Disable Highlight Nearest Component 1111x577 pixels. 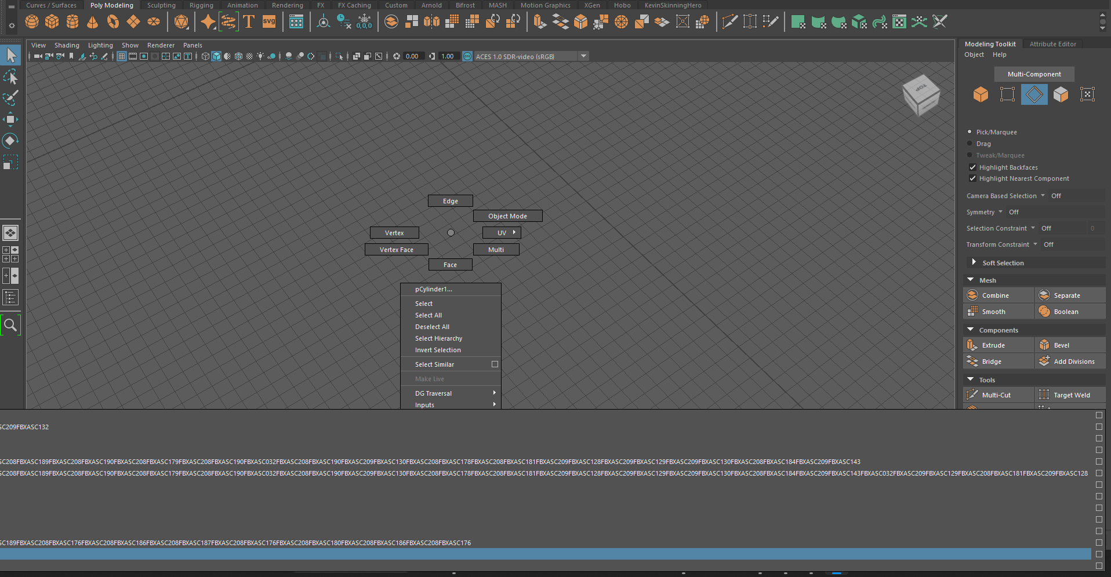(x=972, y=178)
